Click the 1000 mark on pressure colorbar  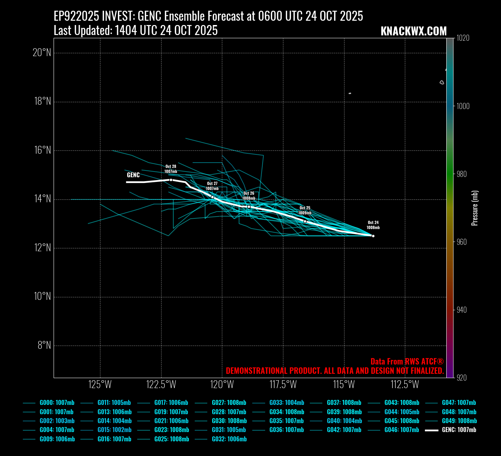pyautogui.click(x=463, y=106)
